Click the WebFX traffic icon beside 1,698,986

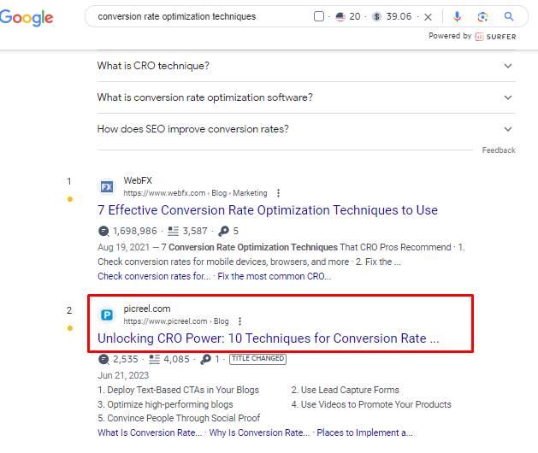pos(103,231)
